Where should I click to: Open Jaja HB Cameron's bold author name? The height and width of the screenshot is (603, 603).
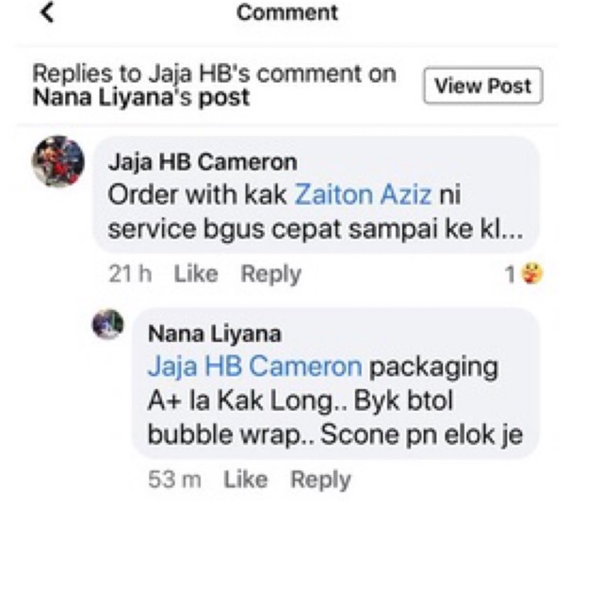coord(203,162)
